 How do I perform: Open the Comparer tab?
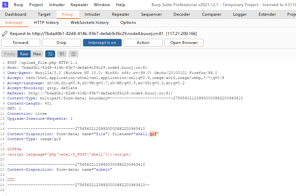pos(212,14)
